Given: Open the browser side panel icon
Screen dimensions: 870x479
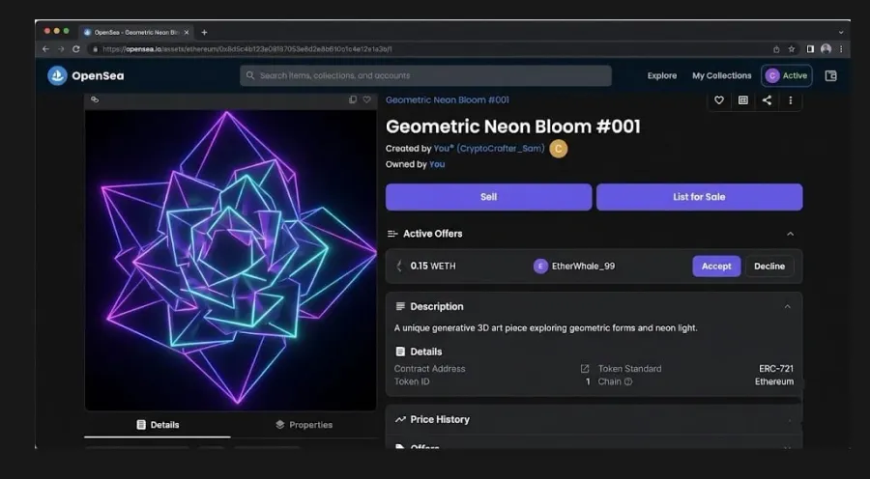Looking at the screenshot, I should click(x=810, y=49).
